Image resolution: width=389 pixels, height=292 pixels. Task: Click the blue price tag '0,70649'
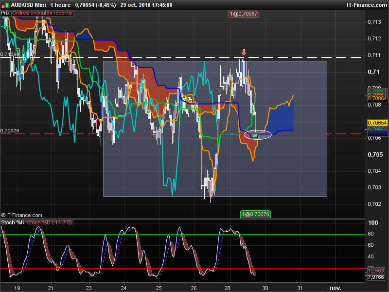[377, 133]
